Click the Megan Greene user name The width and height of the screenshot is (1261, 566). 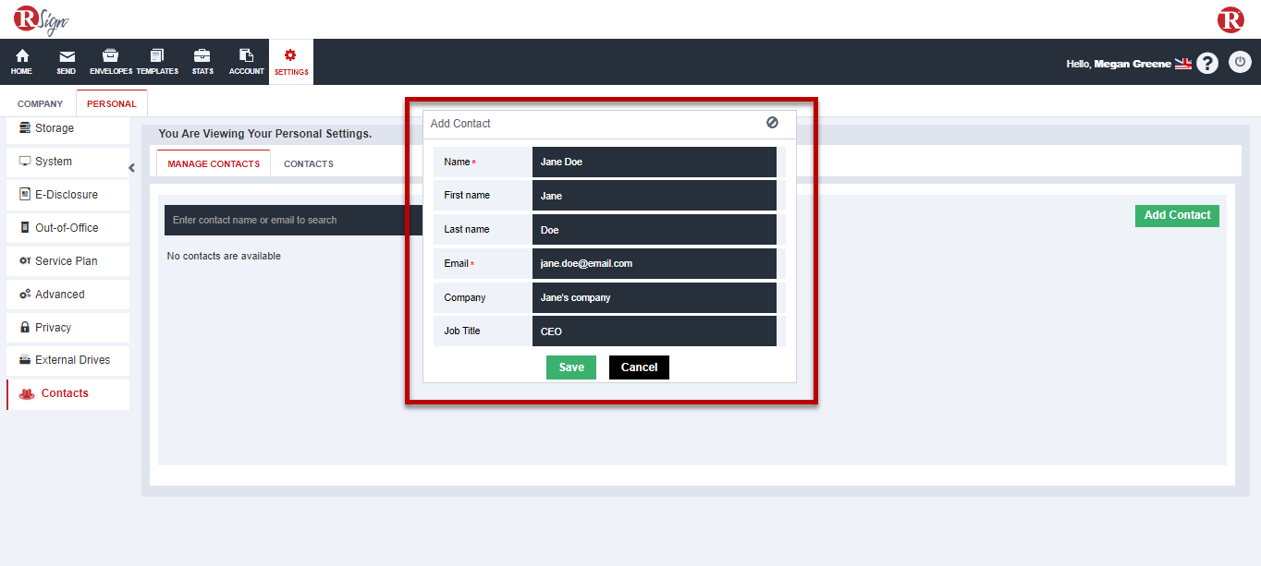point(1132,64)
